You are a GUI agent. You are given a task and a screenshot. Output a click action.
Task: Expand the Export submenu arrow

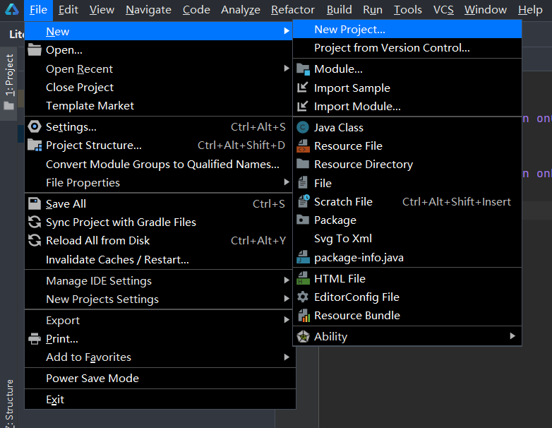point(287,320)
